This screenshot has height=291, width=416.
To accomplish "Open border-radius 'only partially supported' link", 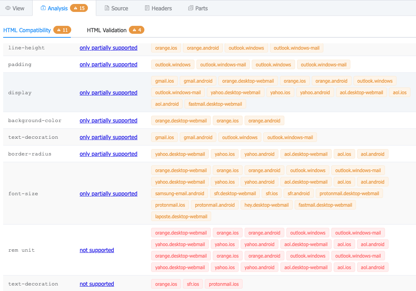I will pos(109,154).
